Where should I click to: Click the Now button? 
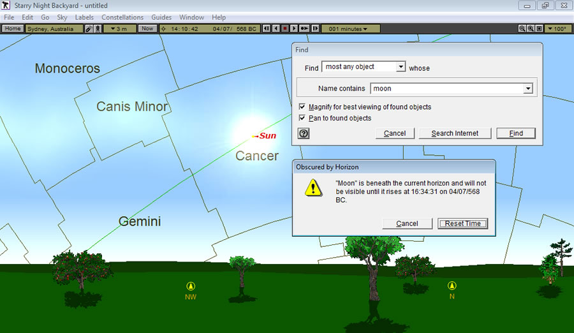coord(147,29)
